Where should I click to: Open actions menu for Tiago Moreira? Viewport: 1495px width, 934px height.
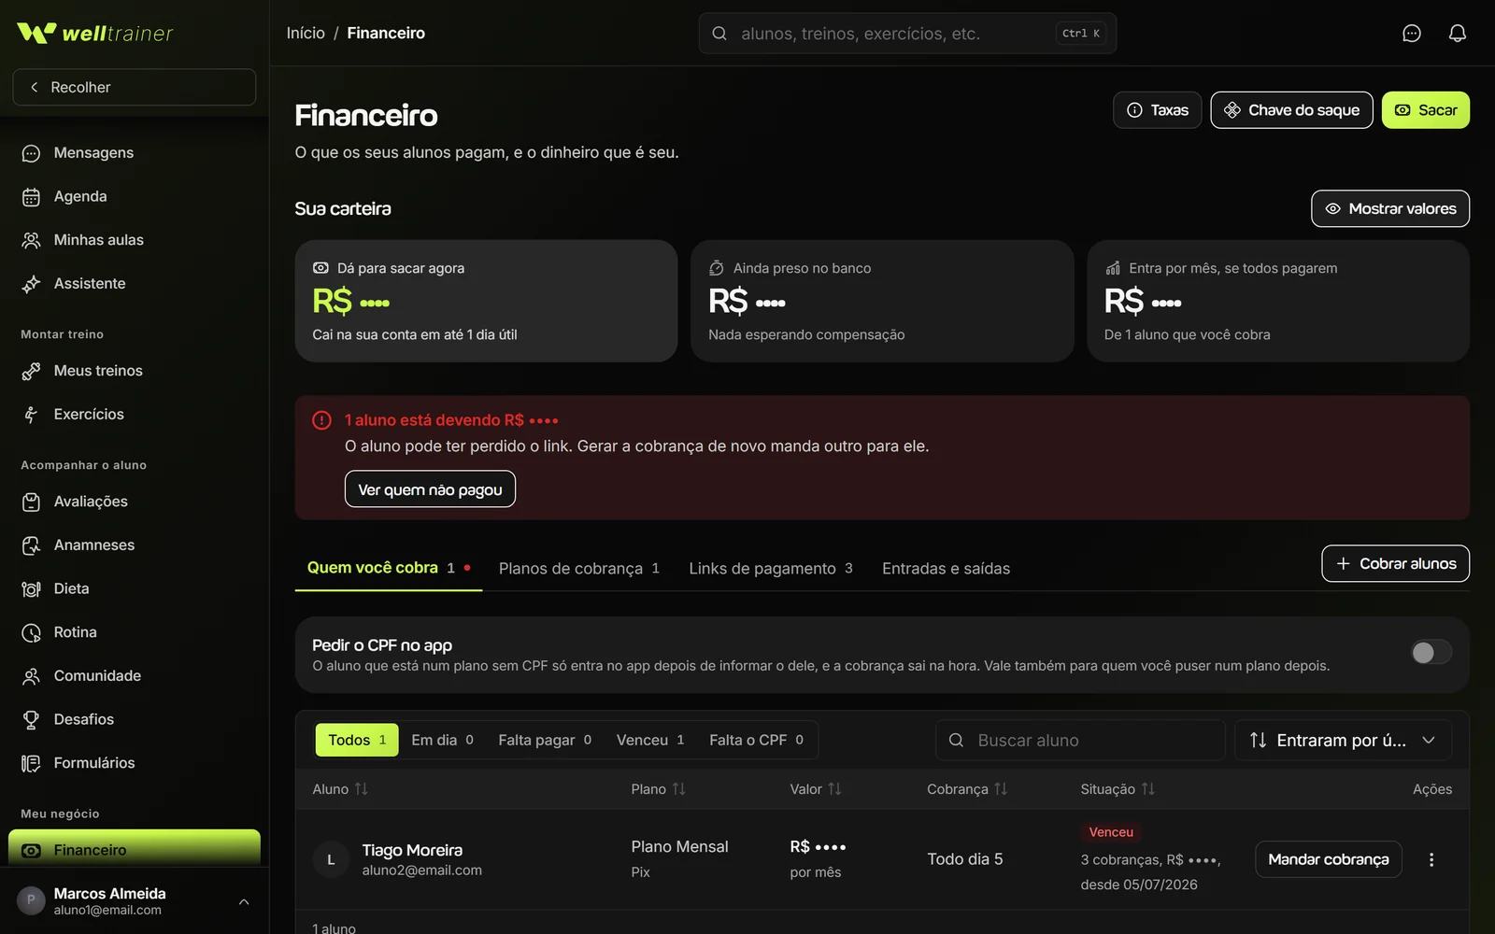1431,859
